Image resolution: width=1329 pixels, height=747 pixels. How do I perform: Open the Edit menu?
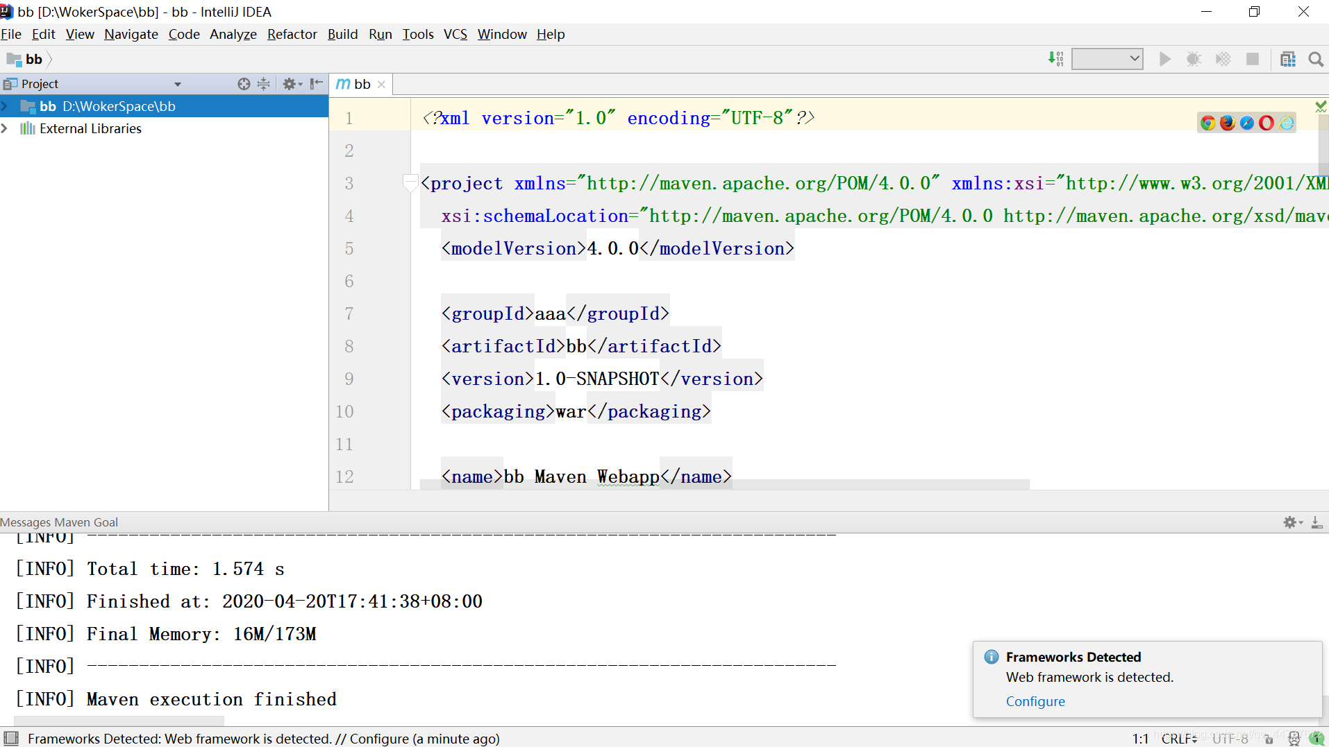click(x=43, y=34)
